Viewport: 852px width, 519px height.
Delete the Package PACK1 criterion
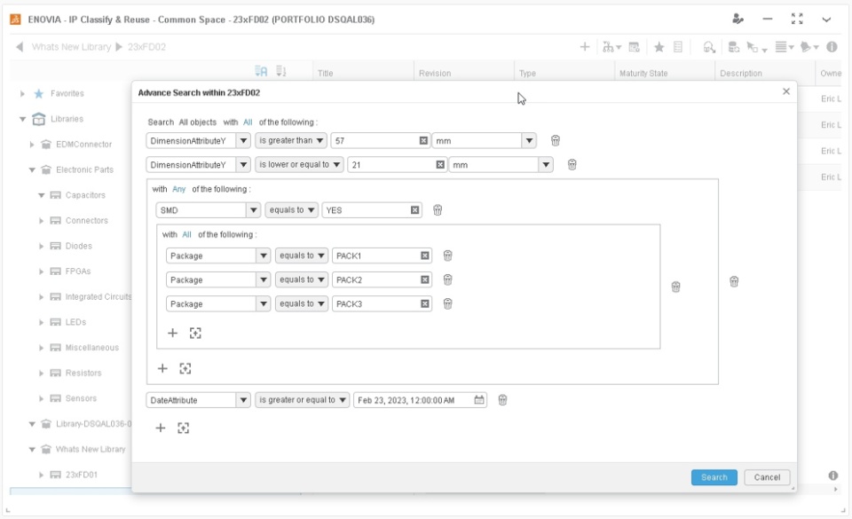447,256
